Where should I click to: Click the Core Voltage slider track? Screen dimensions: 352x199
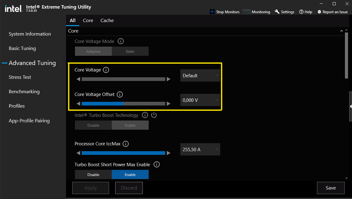[123, 79]
